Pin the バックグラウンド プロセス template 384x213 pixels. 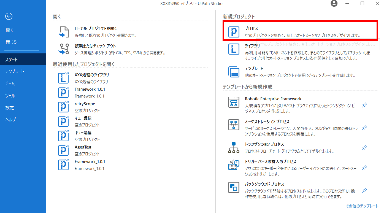364,190
